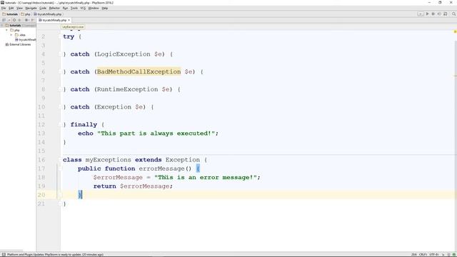457x257 pixels.
Task: Click the RuntimeException class name
Action: pyautogui.click(x=127, y=89)
